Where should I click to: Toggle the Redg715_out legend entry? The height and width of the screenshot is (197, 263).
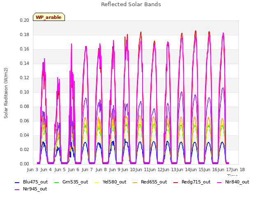(x=192, y=182)
